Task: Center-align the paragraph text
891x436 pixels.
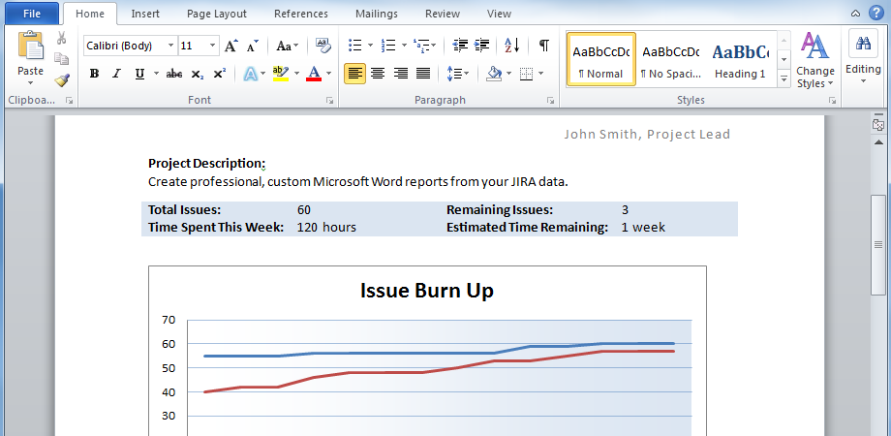Action: 378,74
